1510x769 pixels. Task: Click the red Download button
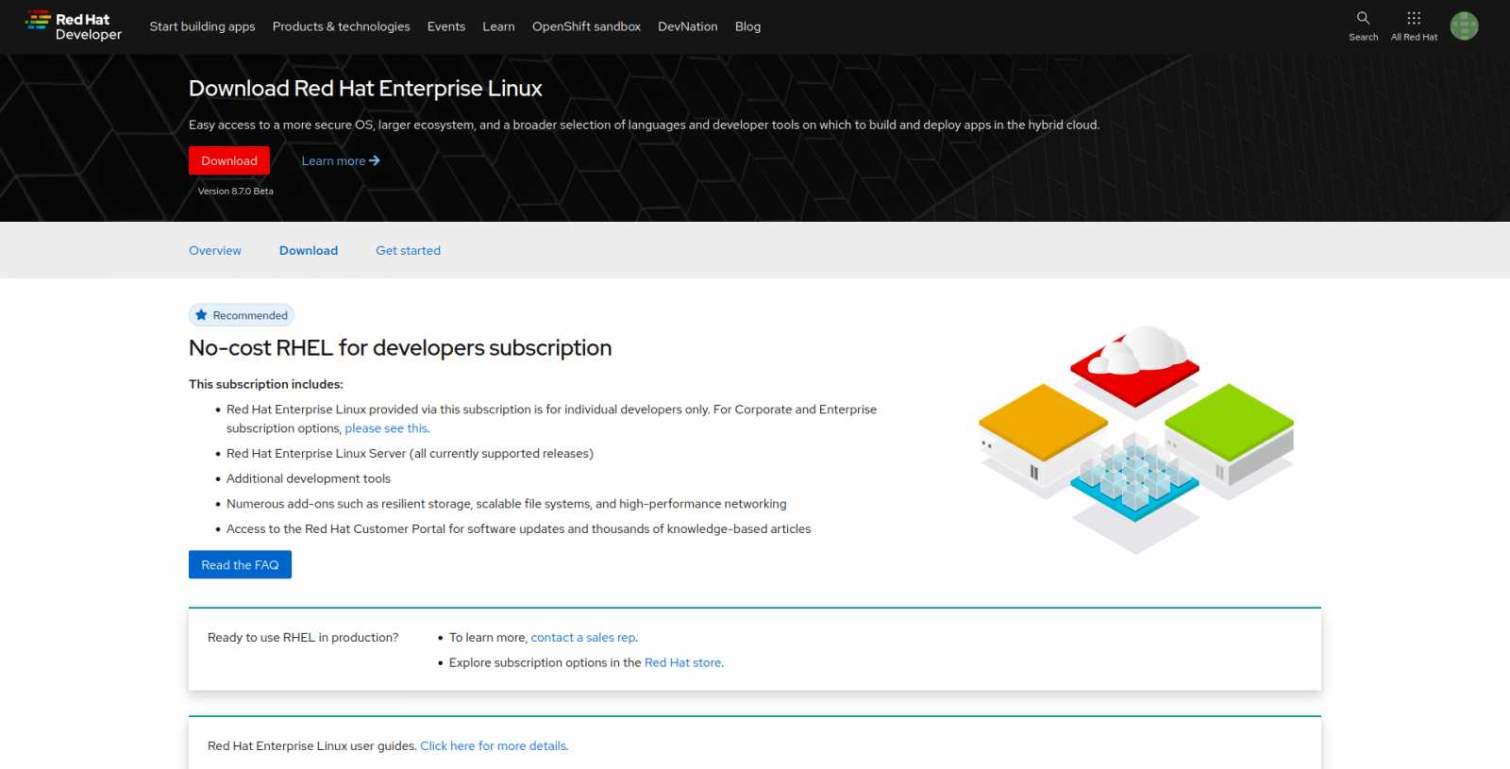pos(229,160)
